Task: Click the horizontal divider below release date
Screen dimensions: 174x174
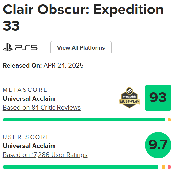Action: point(87,77)
